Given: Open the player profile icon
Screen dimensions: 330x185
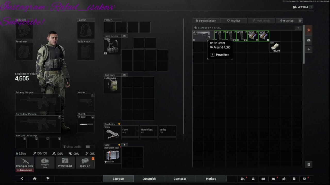Looking at the screenshot, I should coord(253,179).
